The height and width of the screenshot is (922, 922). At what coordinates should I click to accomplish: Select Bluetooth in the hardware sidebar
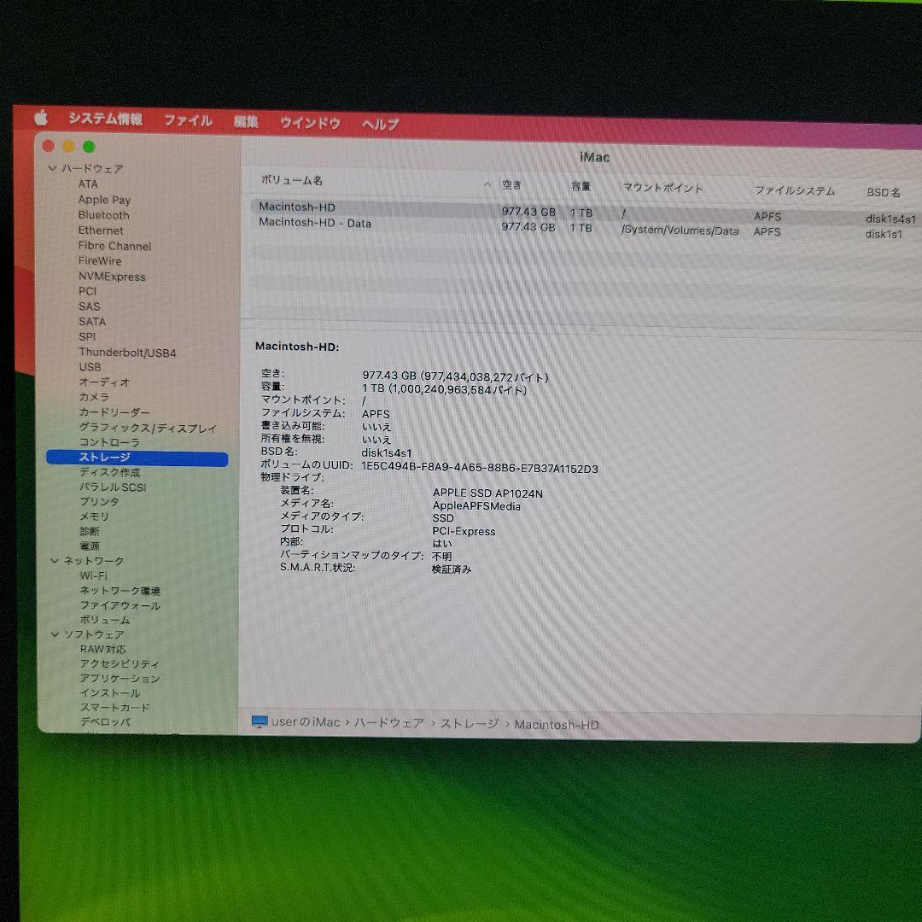pos(103,215)
